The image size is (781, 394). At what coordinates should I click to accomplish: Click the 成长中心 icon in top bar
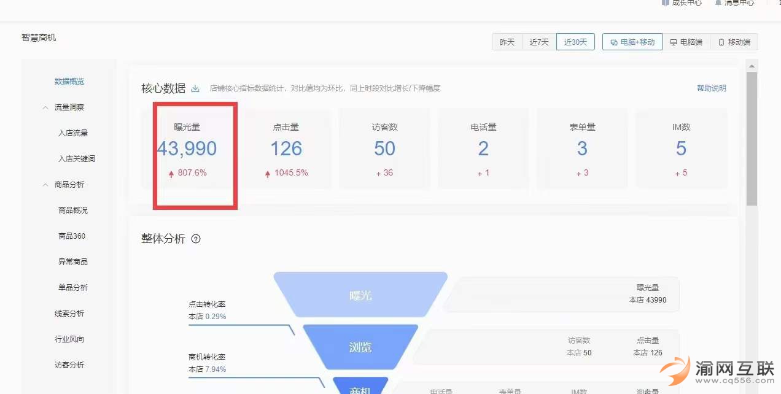click(666, 2)
